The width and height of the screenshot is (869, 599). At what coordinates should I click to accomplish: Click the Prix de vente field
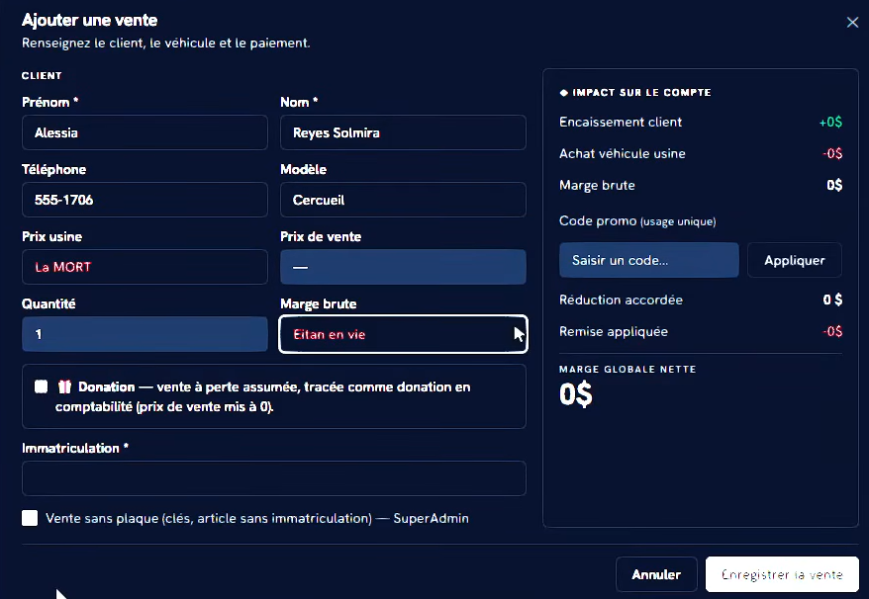(403, 267)
